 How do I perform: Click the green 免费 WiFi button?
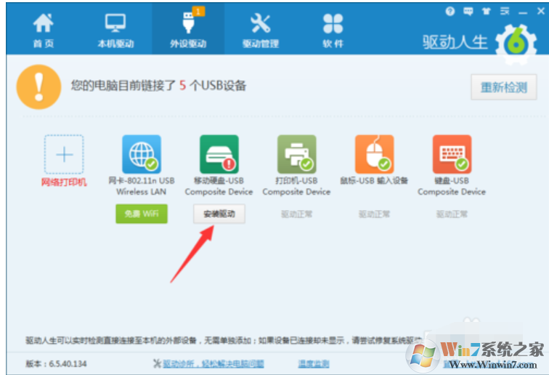[142, 214]
